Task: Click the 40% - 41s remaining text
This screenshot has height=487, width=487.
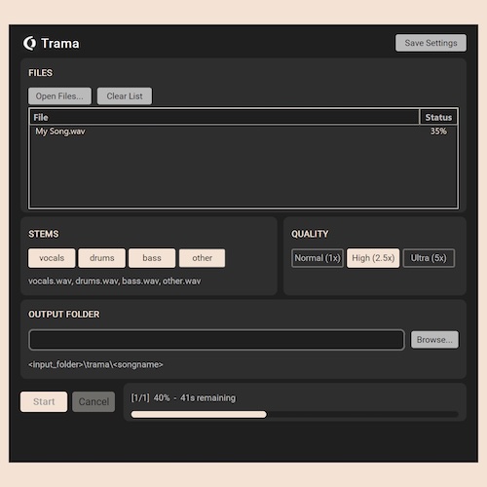Action: pos(195,397)
